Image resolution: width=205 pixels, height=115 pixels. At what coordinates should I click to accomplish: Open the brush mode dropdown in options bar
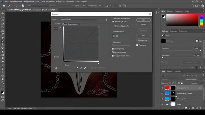pos(34,6)
